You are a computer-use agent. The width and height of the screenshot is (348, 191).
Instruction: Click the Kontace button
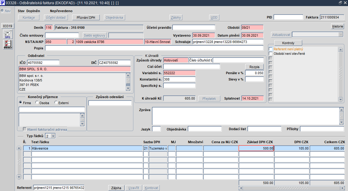pyautogui.click(x=28, y=18)
